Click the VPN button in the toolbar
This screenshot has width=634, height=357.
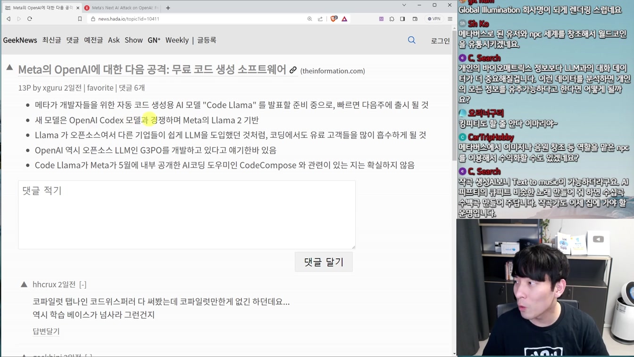[434, 19]
